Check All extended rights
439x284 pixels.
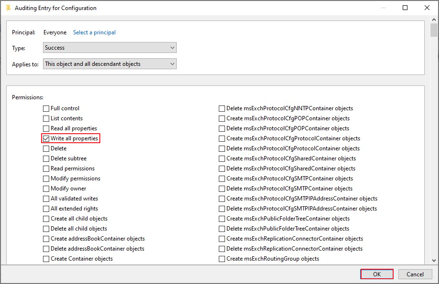(46, 209)
